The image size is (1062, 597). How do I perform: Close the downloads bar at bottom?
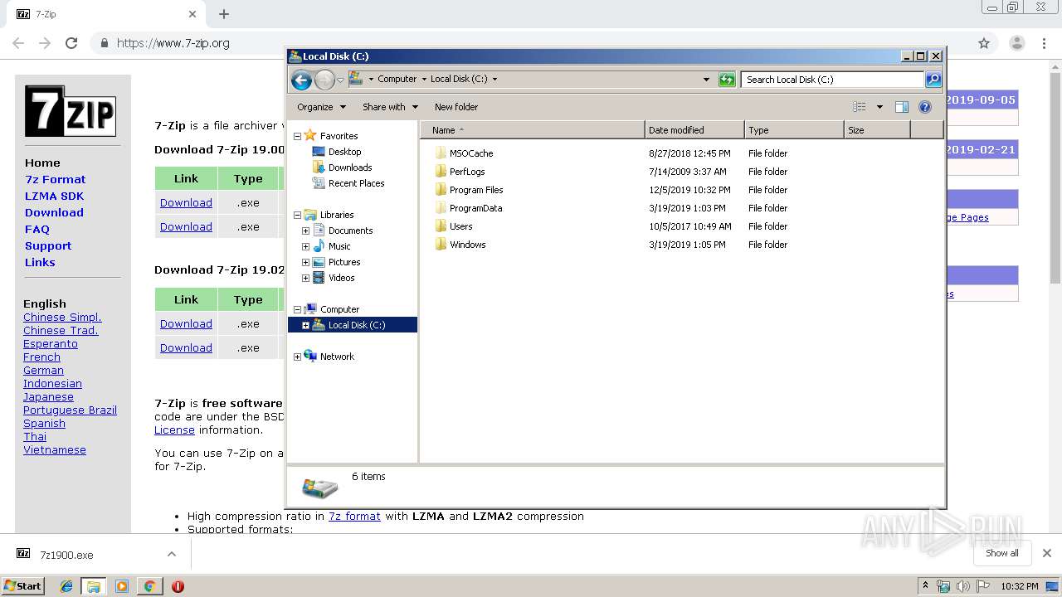tap(1046, 553)
